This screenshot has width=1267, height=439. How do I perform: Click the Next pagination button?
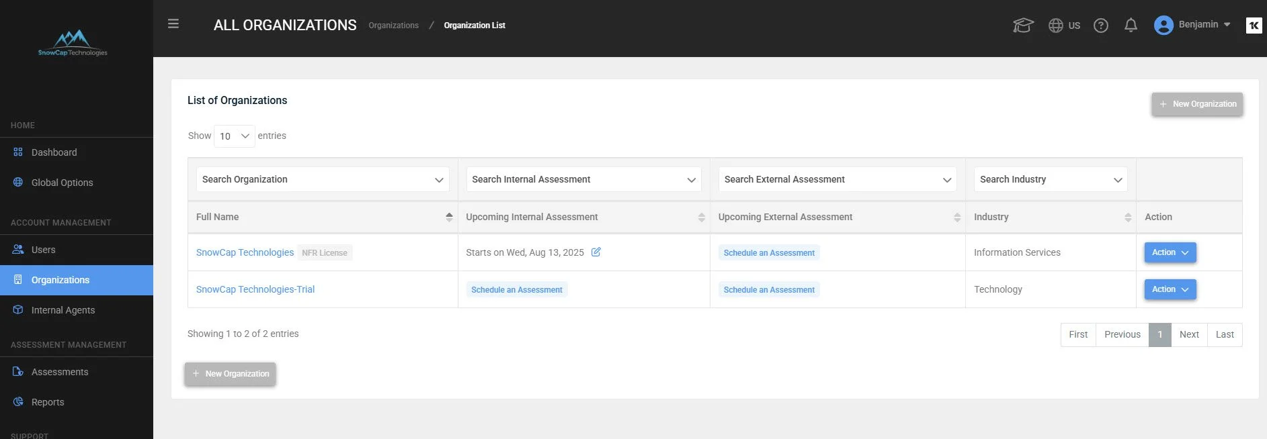(x=1189, y=334)
